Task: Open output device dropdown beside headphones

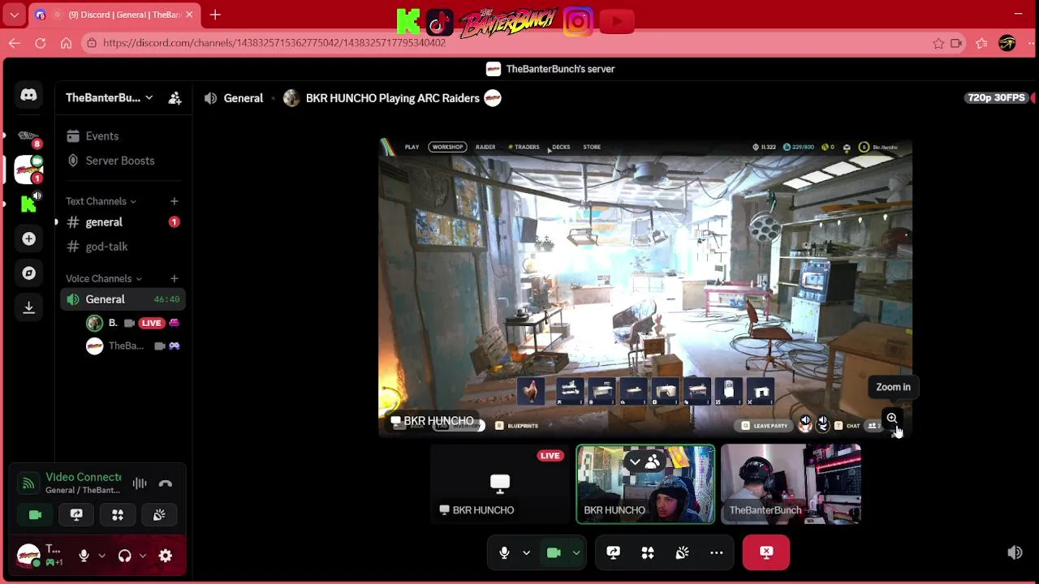Action: point(142,556)
